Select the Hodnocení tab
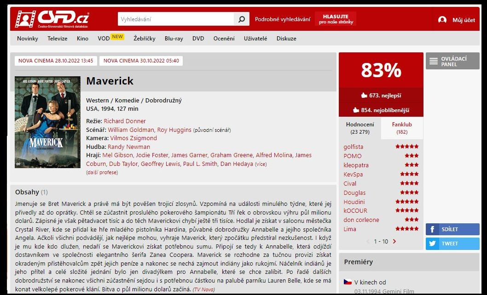Image resolution: width=487 pixels, height=295 pixels. point(360,128)
